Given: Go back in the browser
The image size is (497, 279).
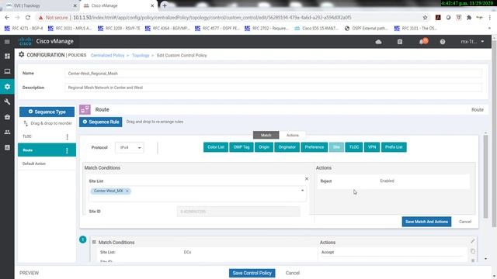Looking at the screenshot, I should [7, 17].
